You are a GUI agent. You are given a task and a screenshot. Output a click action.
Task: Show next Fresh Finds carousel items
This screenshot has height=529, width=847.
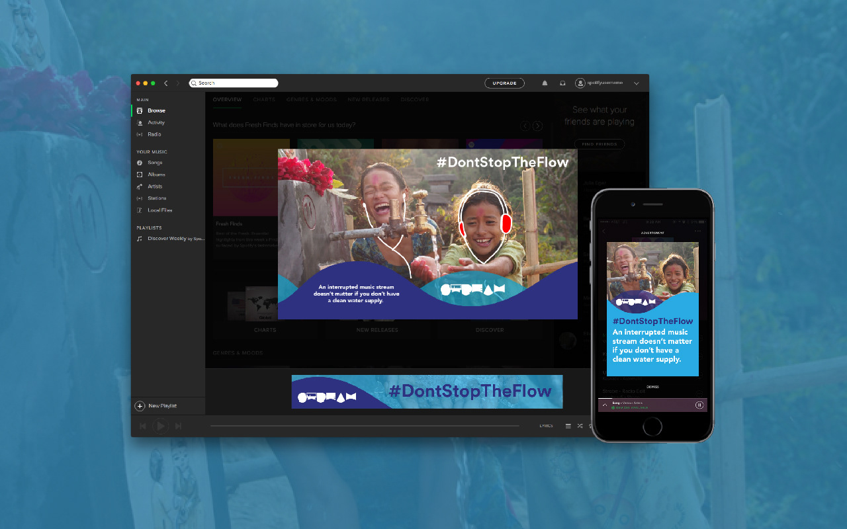pos(537,126)
